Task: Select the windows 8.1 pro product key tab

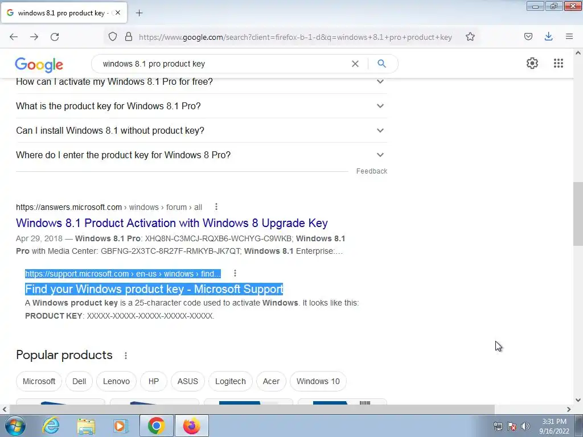Action: [64, 13]
